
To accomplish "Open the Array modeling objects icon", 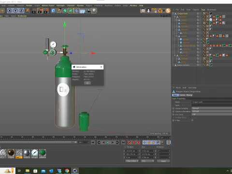I will click(x=71, y=11).
